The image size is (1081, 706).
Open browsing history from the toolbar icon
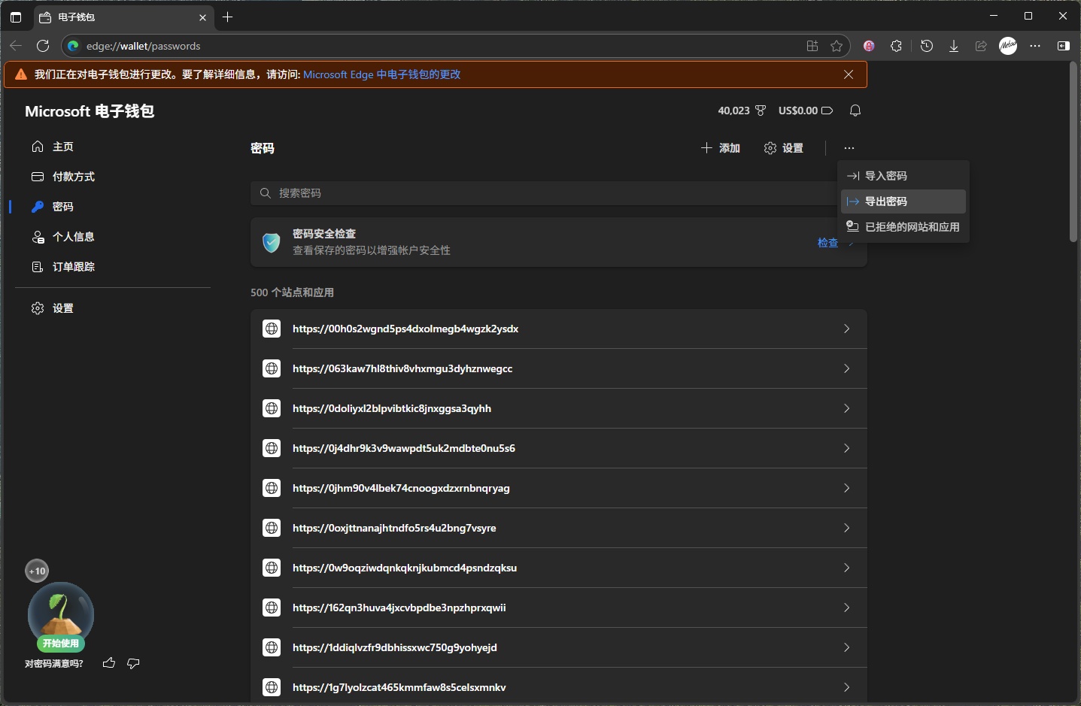click(927, 46)
